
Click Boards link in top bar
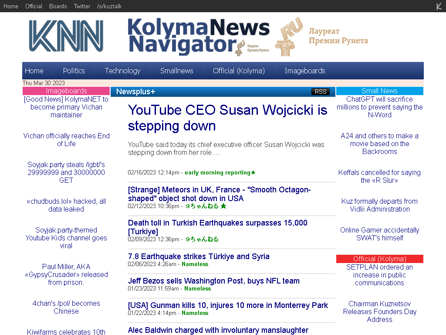[58, 6]
